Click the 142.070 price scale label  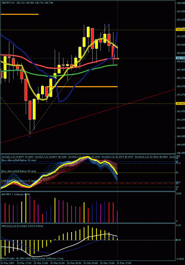[181, 86]
